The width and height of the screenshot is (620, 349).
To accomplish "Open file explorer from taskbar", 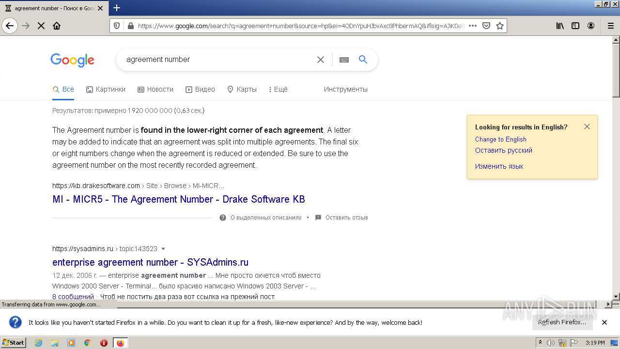I will (55, 343).
